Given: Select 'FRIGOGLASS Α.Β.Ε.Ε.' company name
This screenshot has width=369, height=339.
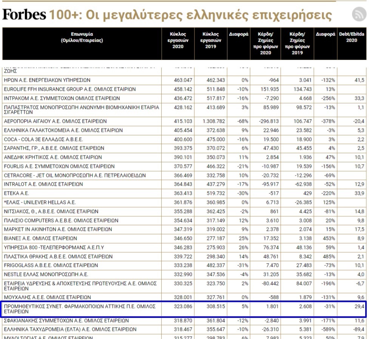Looking at the screenshot, I should 51,265.
